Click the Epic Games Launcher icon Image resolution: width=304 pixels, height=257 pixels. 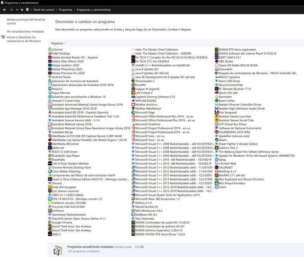point(50,191)
